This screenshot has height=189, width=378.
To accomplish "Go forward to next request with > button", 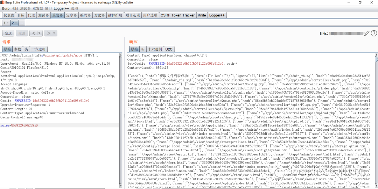I will point(48,33).
